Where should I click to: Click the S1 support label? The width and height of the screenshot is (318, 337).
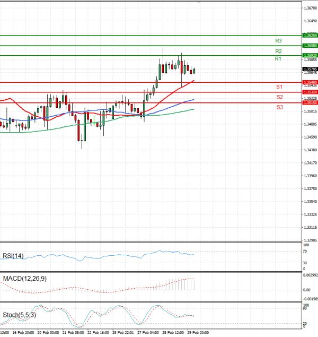pos(279,87)
